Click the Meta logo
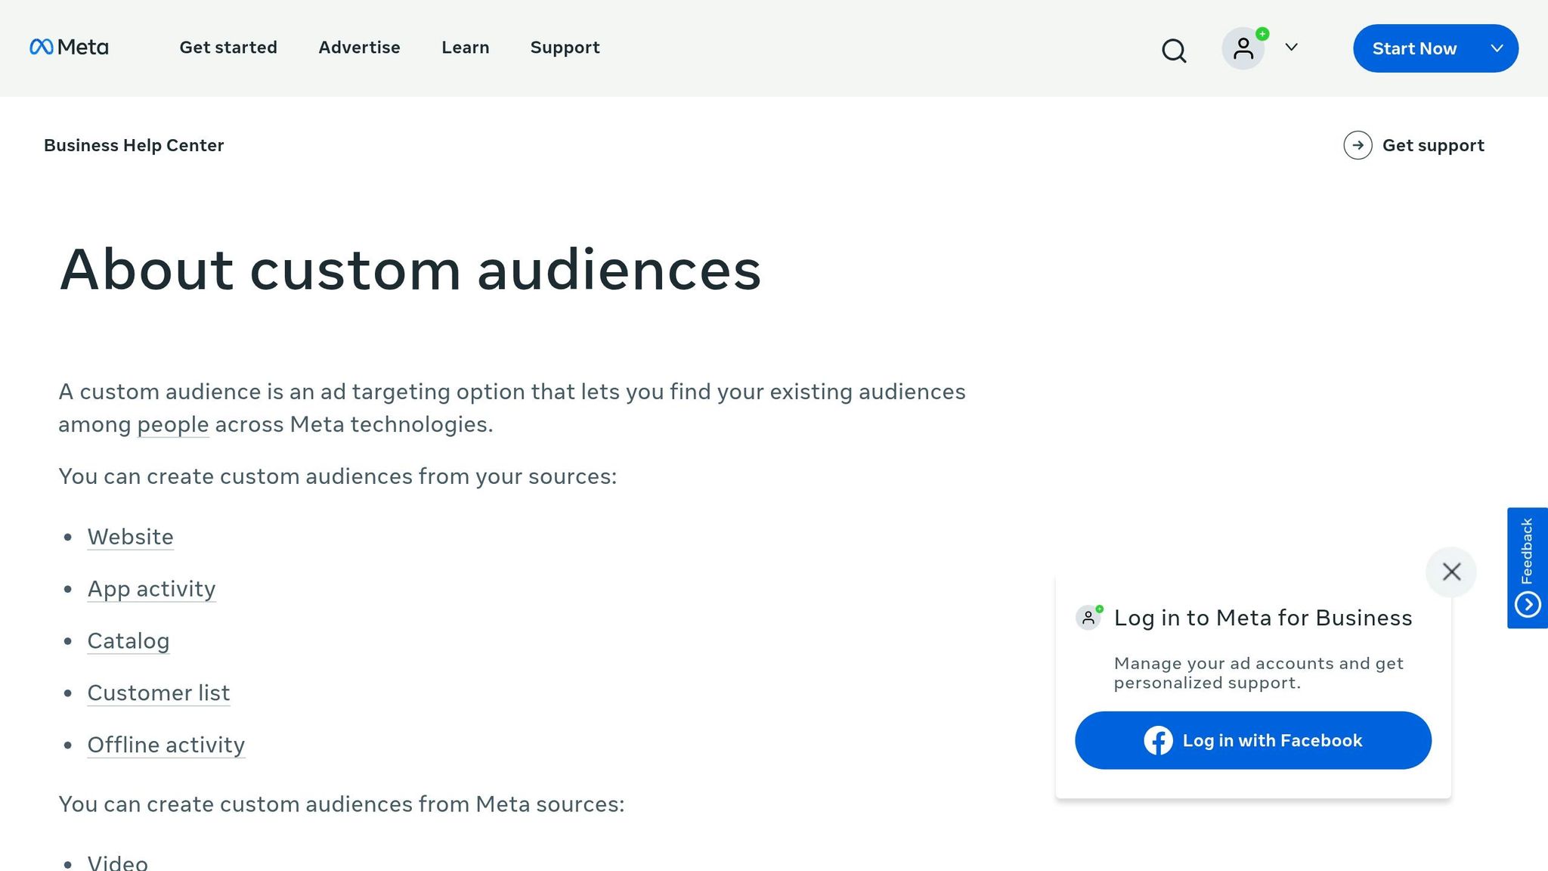The image size is (1548, 871). [69, 48]
